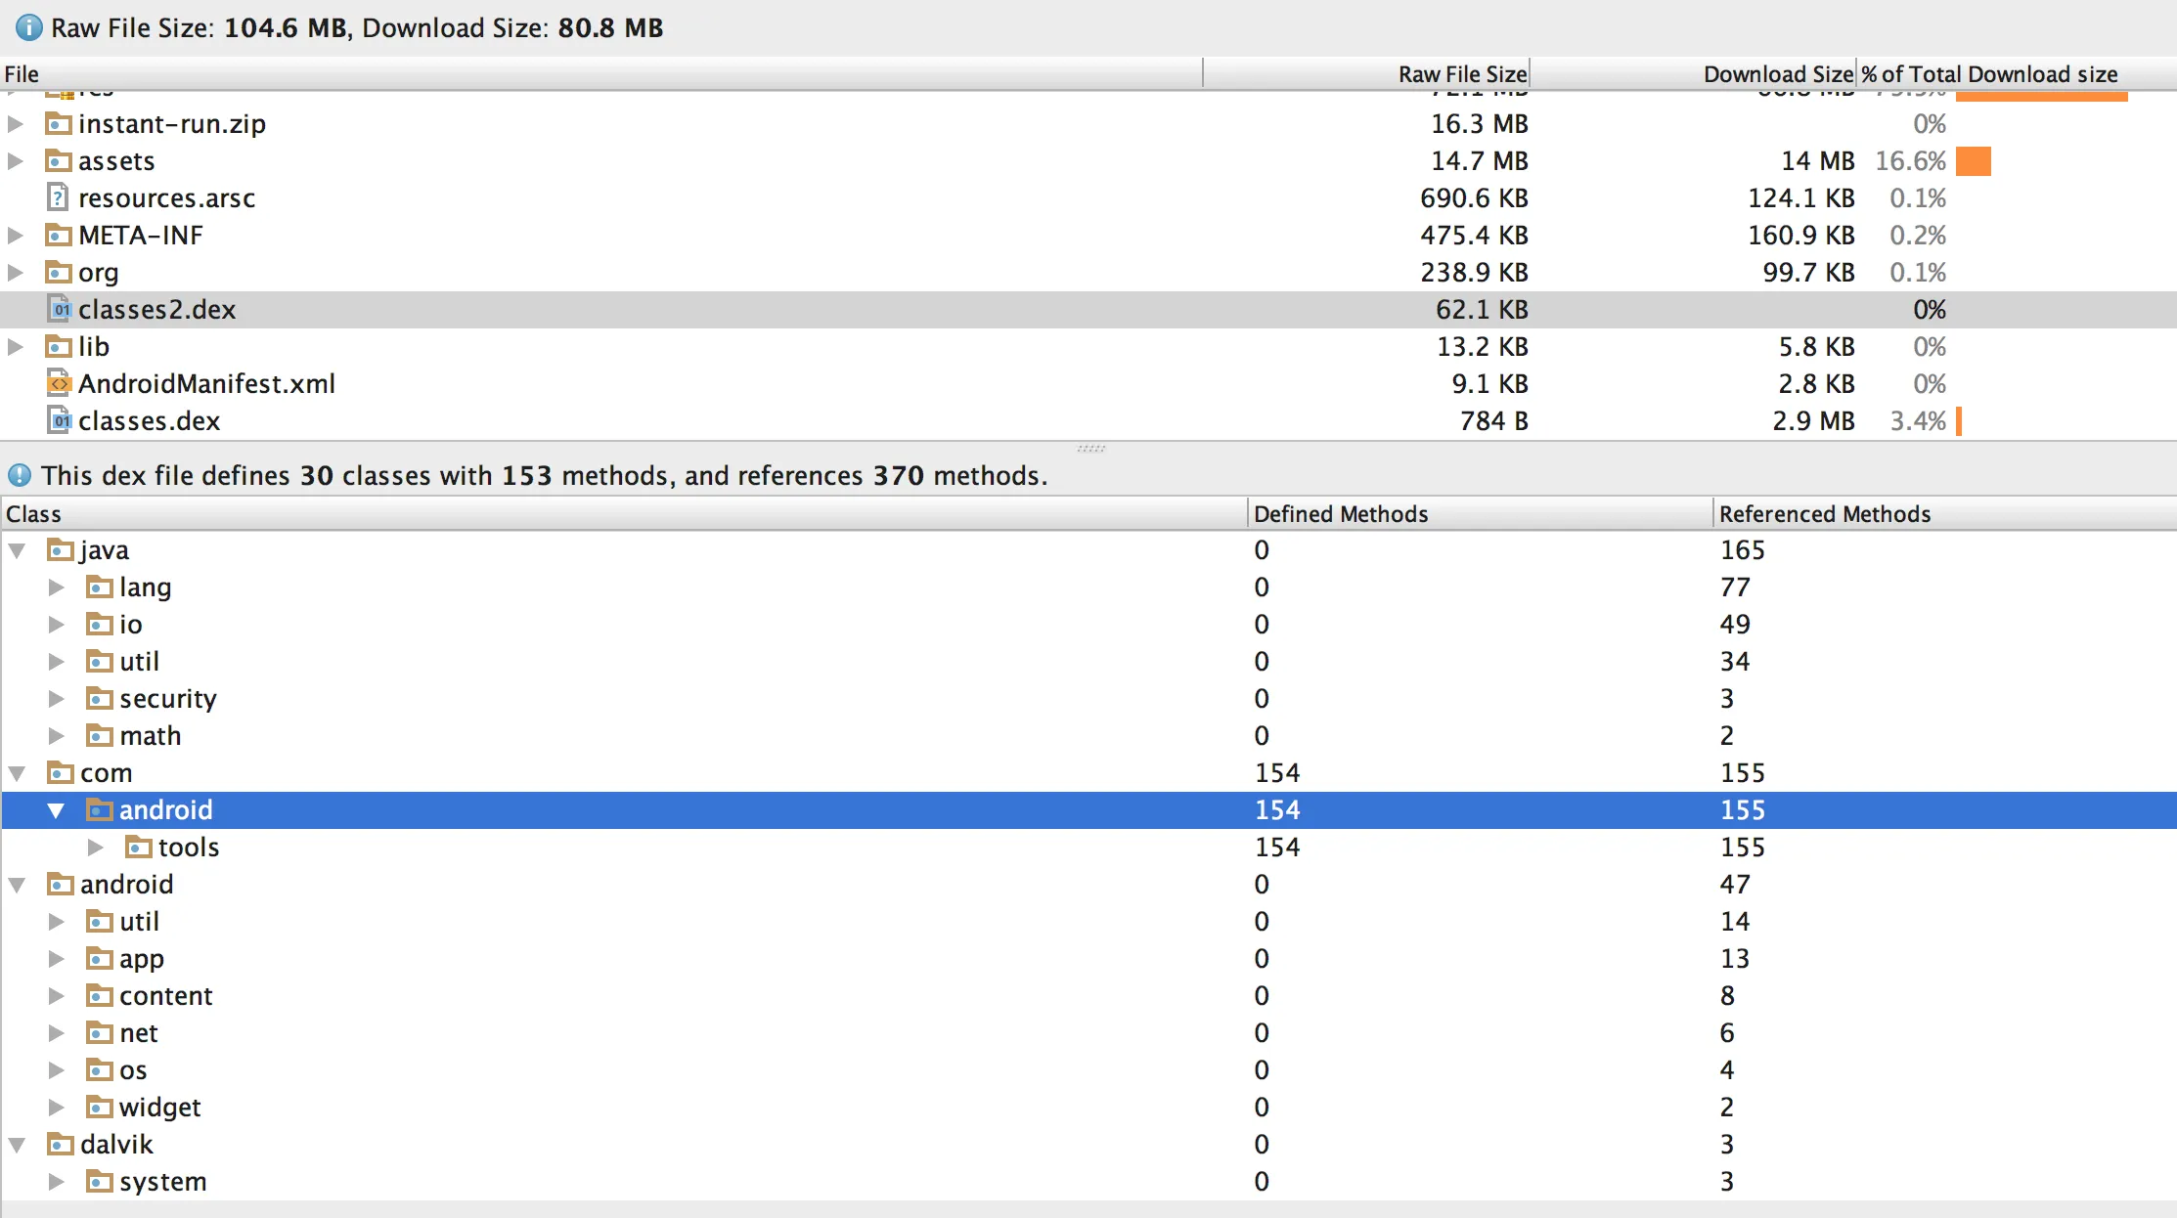Click the panel splitter handle dots
Screen dimensions: 2177x1218
coord(1090,449)
